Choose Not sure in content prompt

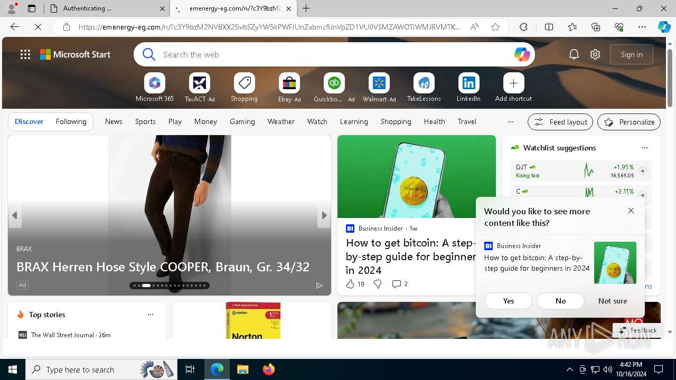coord(613,301)
